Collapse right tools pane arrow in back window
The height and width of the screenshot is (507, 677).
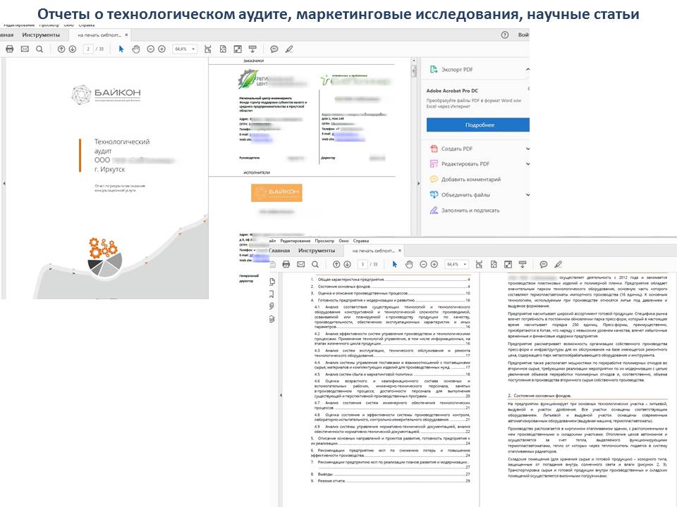(418, 183)
